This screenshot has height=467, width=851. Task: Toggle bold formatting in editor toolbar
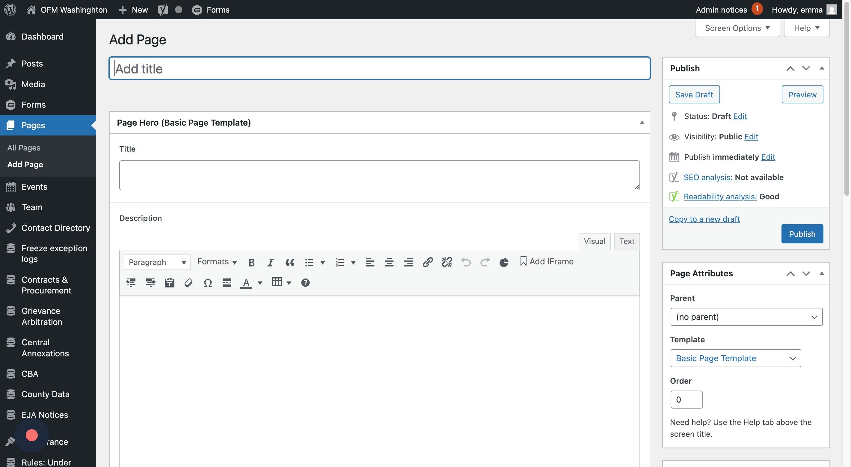click(x=251, y=262)
